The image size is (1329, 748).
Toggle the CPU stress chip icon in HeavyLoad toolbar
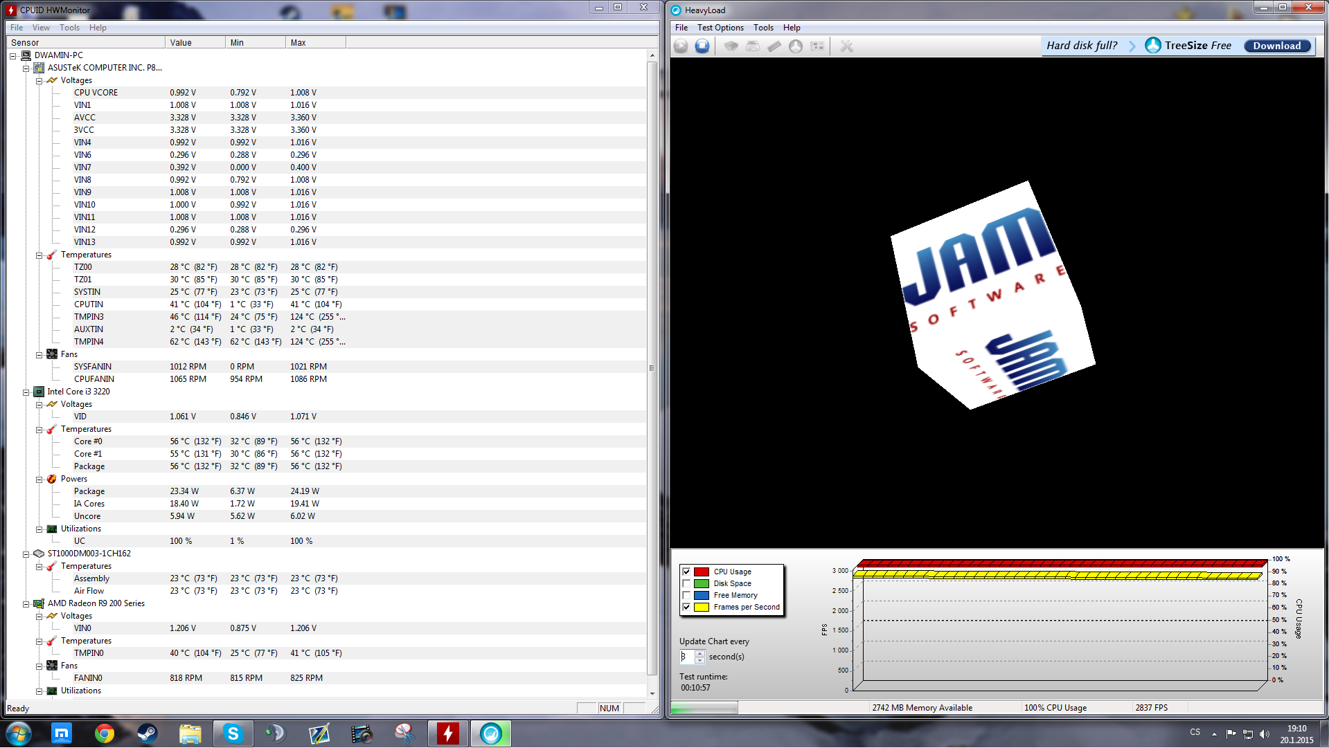(x=731, y=46)
